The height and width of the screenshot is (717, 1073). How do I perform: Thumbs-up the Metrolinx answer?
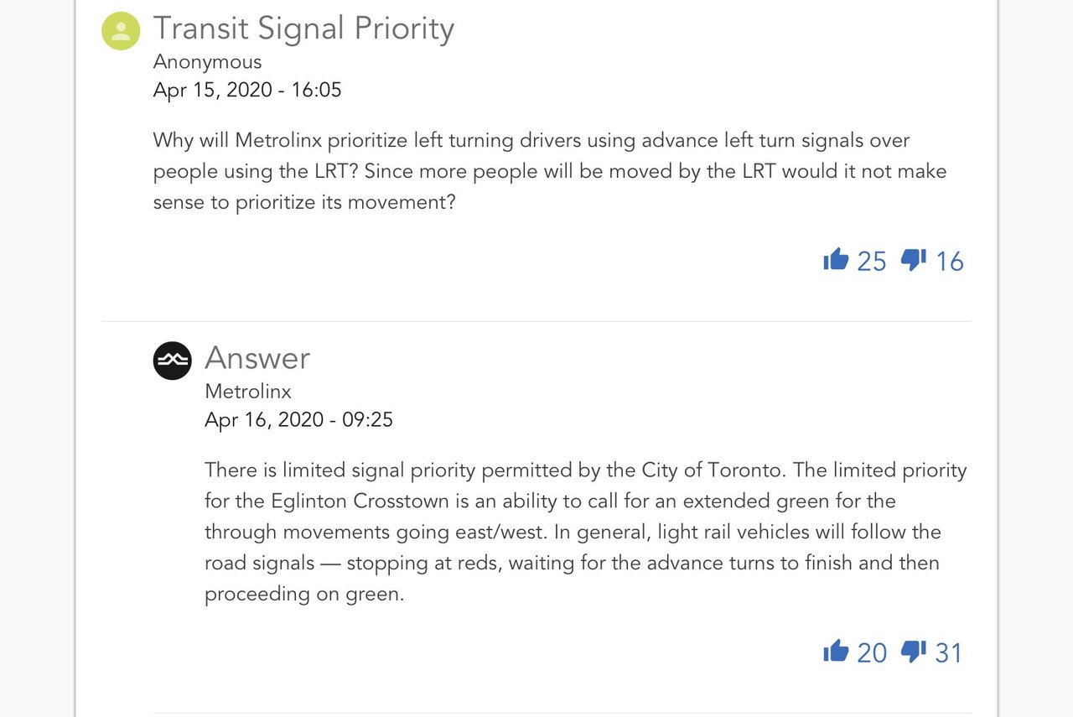[x=836, y=651]
